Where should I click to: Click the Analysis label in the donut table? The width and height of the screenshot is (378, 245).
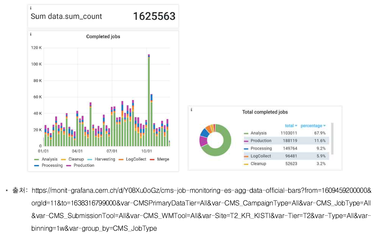coord(258,133)
